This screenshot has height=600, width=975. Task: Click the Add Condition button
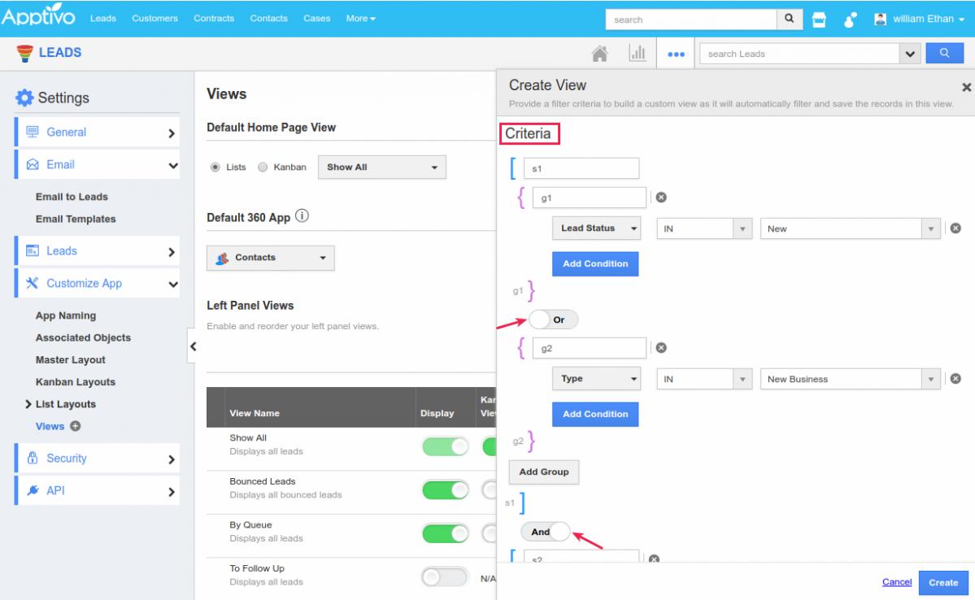[595, 263]
